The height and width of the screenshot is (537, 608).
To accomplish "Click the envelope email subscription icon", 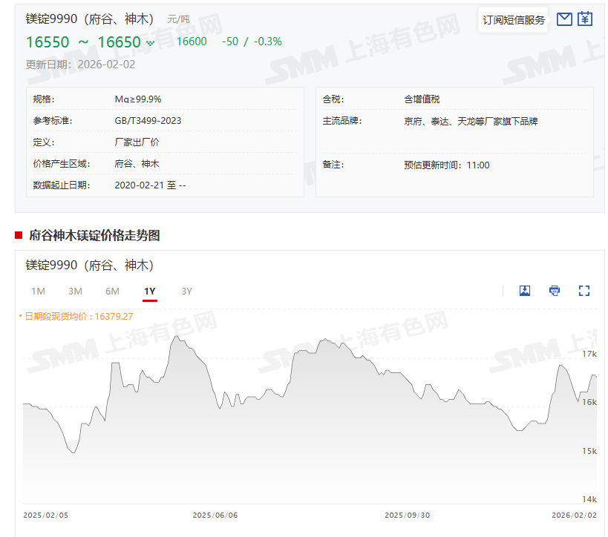I will point(564,19).
